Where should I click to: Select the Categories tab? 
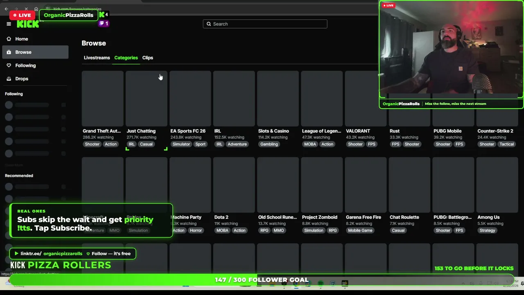pos(126,58)
